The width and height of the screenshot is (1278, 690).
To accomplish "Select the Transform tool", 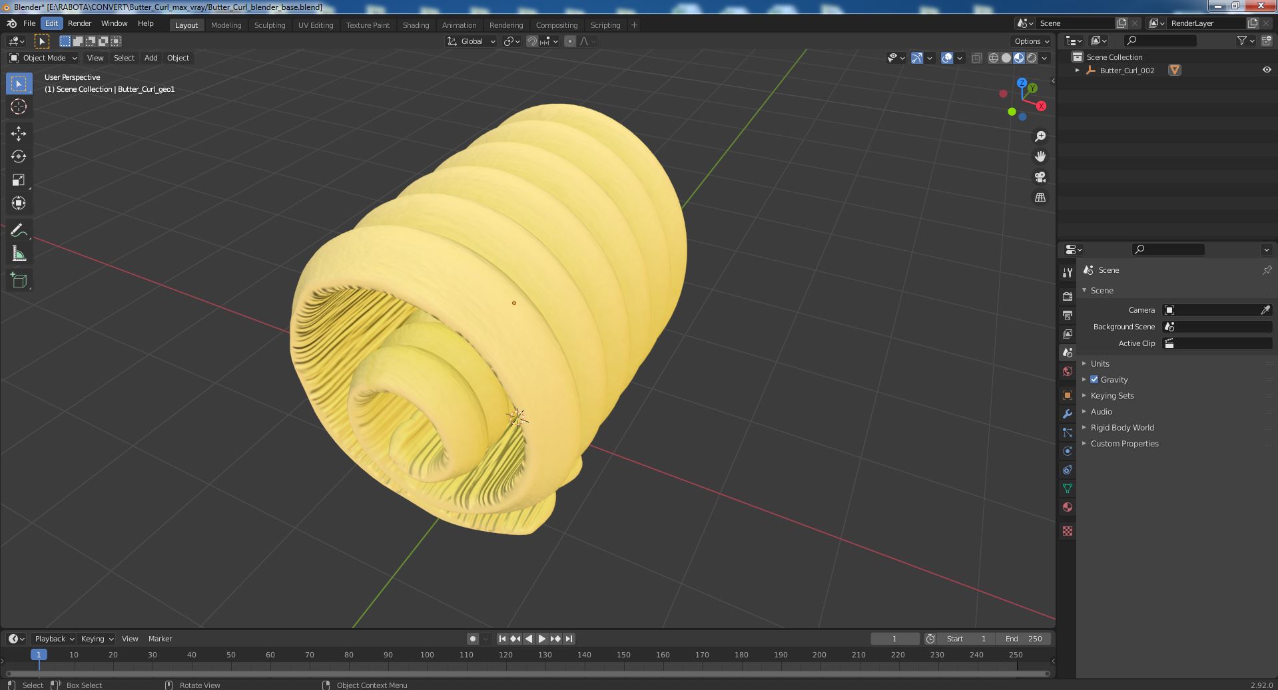I will pyautogui.click(x=19, y=203).
